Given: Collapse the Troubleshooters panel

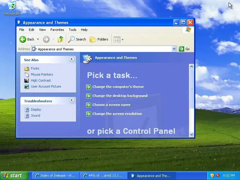Looking at the screenshot, I should pos(71,100).
